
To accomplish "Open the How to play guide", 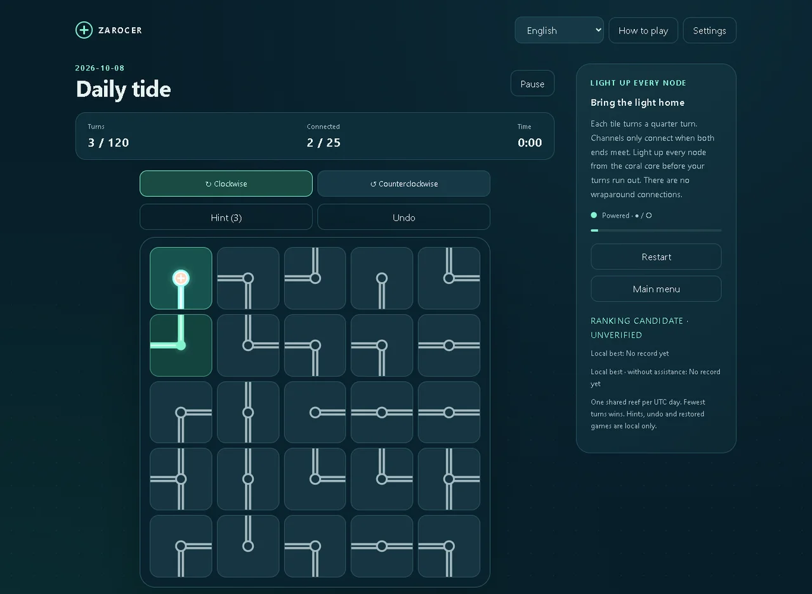I will (643, 30).
